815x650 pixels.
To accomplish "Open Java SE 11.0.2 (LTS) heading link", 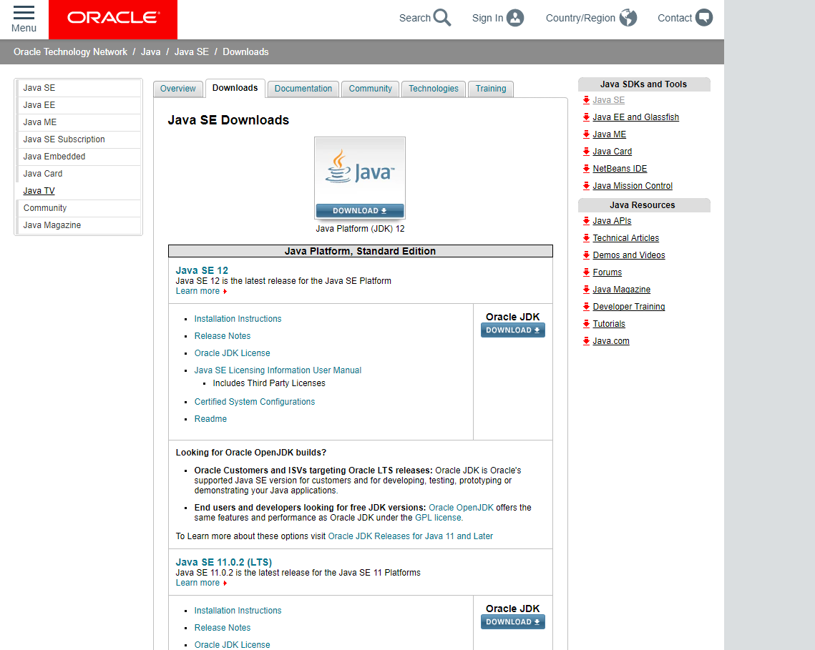I will (x=223, y=562).
